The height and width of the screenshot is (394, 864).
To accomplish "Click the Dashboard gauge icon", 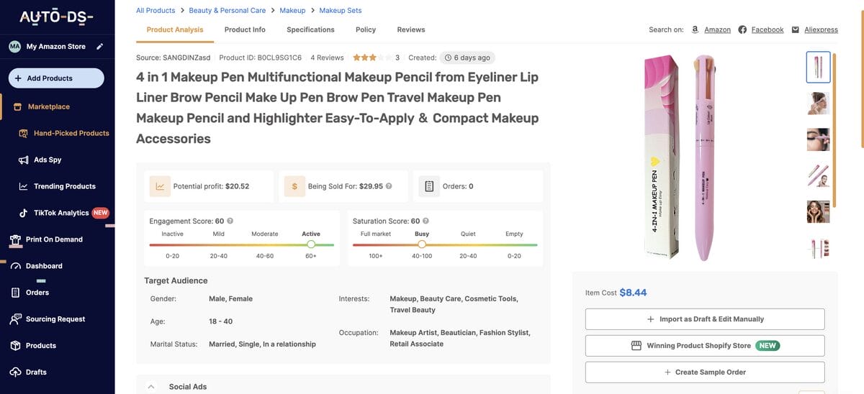I will [x=14, y=266].
